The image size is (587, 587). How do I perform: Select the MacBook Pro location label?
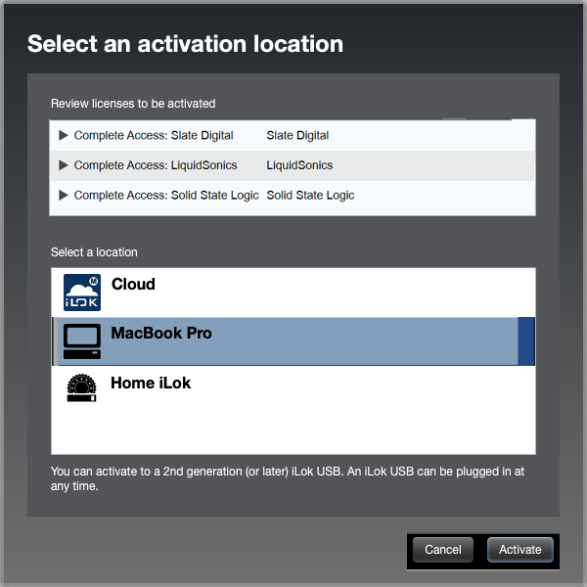coord(161,334)
